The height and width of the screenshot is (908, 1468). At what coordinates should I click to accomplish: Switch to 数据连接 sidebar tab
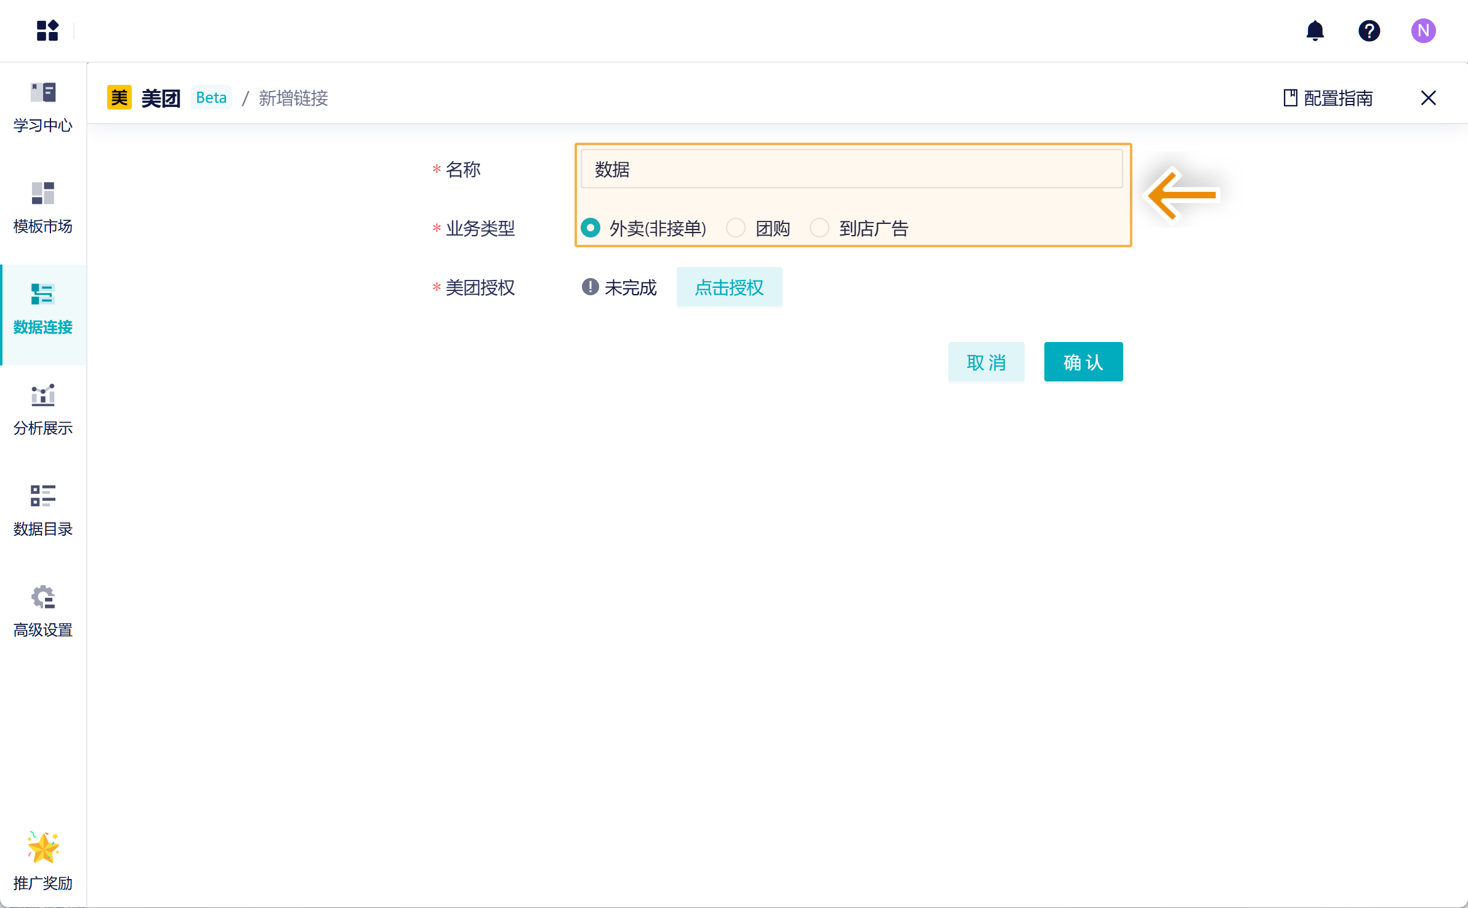coord(43,309)
